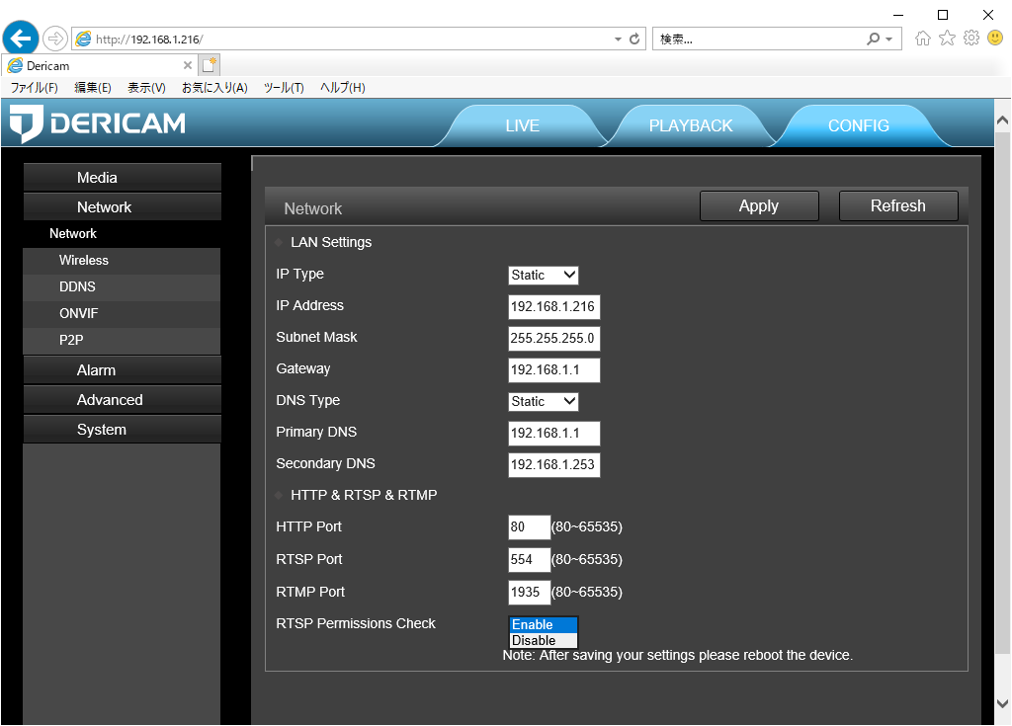The image size is (1012, 726).
Task: Click the HTTP & RTSP & RTMP heading
Action: [364, 495]
